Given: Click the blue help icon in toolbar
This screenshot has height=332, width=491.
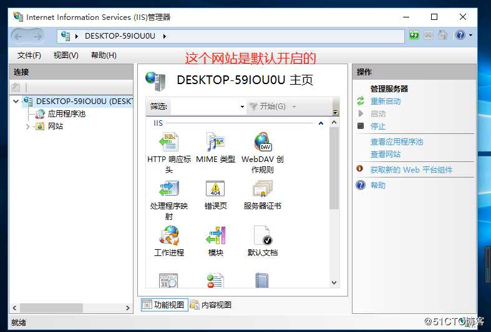Looking at the screenshot, I should point(460,35).
